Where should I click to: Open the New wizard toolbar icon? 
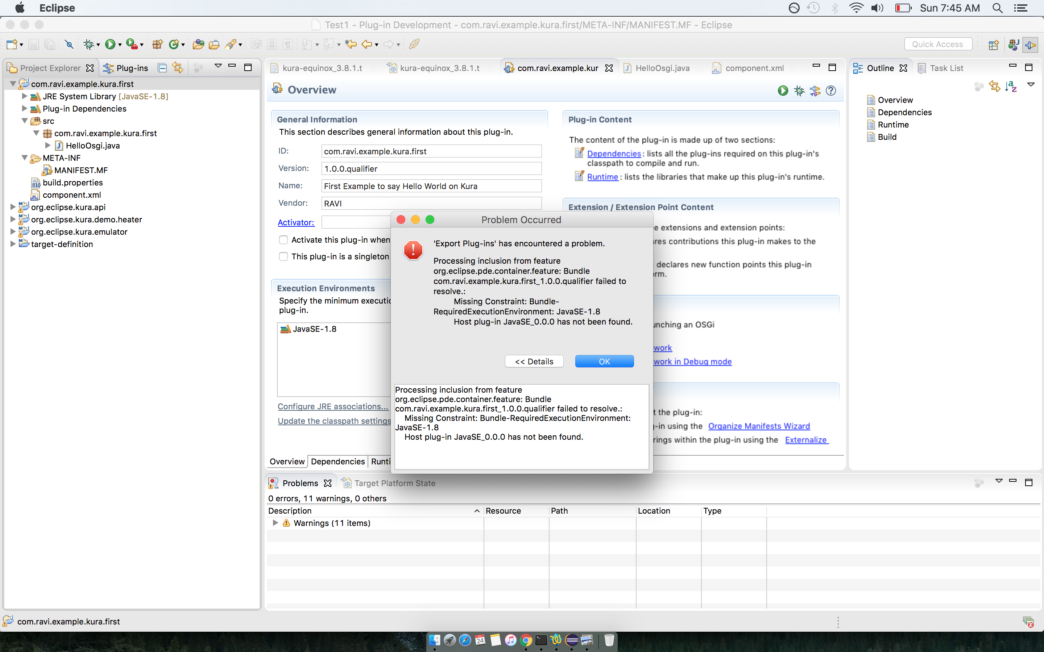pyautogui.click(x=12, y=44)
